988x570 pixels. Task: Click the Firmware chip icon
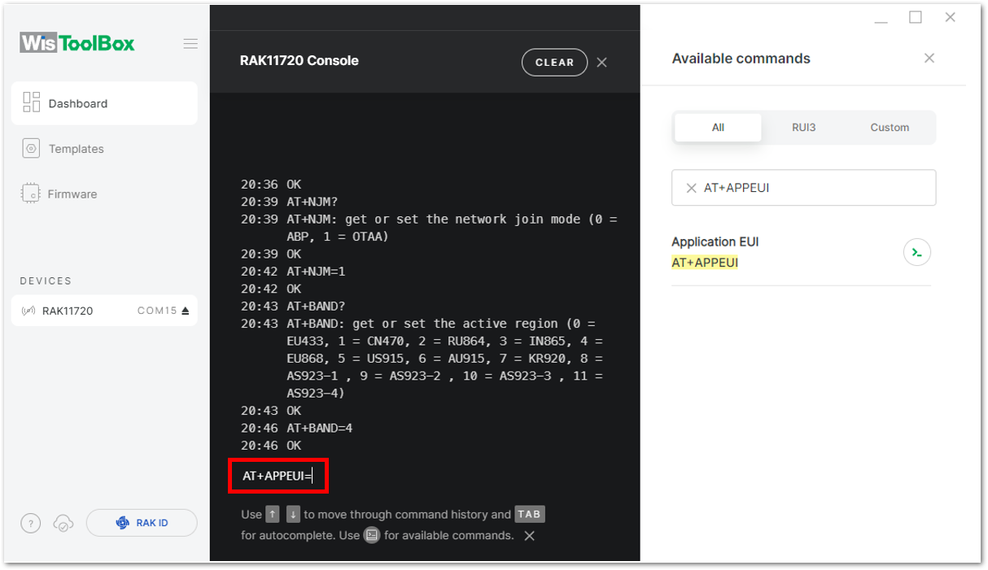(31, 194)
